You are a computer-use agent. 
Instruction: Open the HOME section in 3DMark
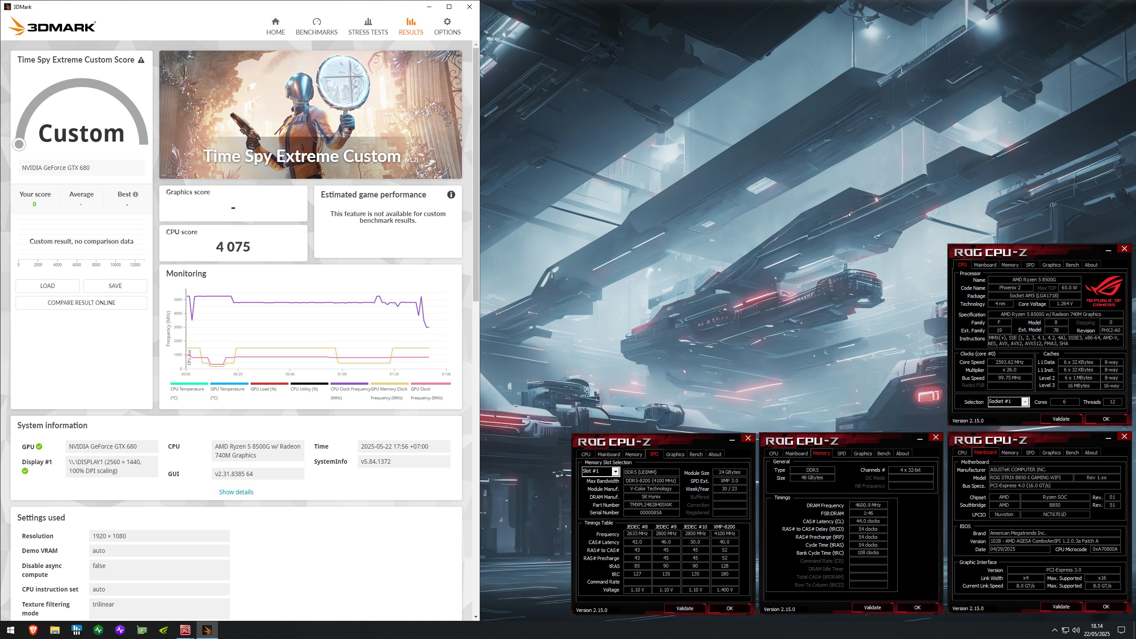(x=276, y=27)
